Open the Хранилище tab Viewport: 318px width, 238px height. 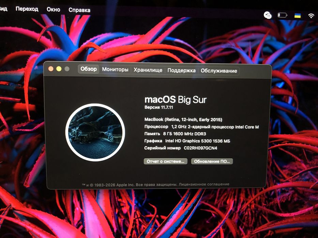tap(148, 70)
